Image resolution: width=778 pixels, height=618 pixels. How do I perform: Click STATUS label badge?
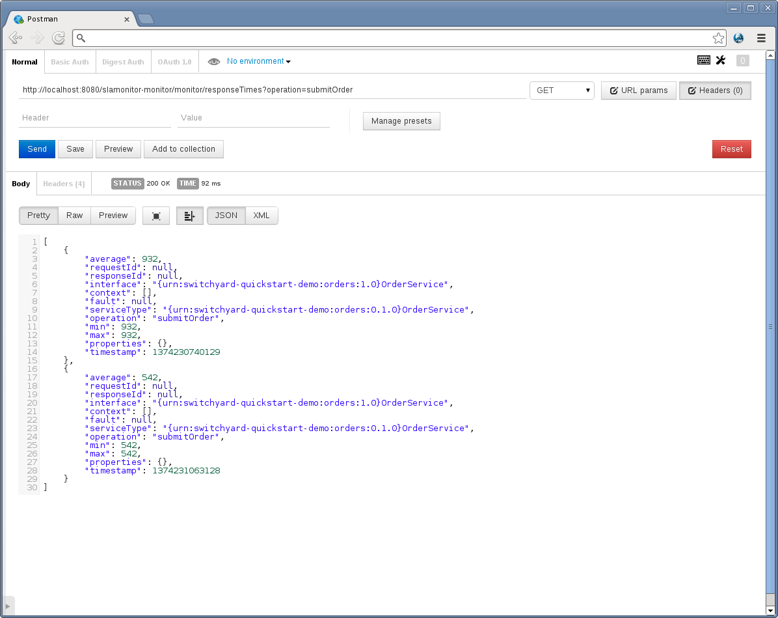127,183
